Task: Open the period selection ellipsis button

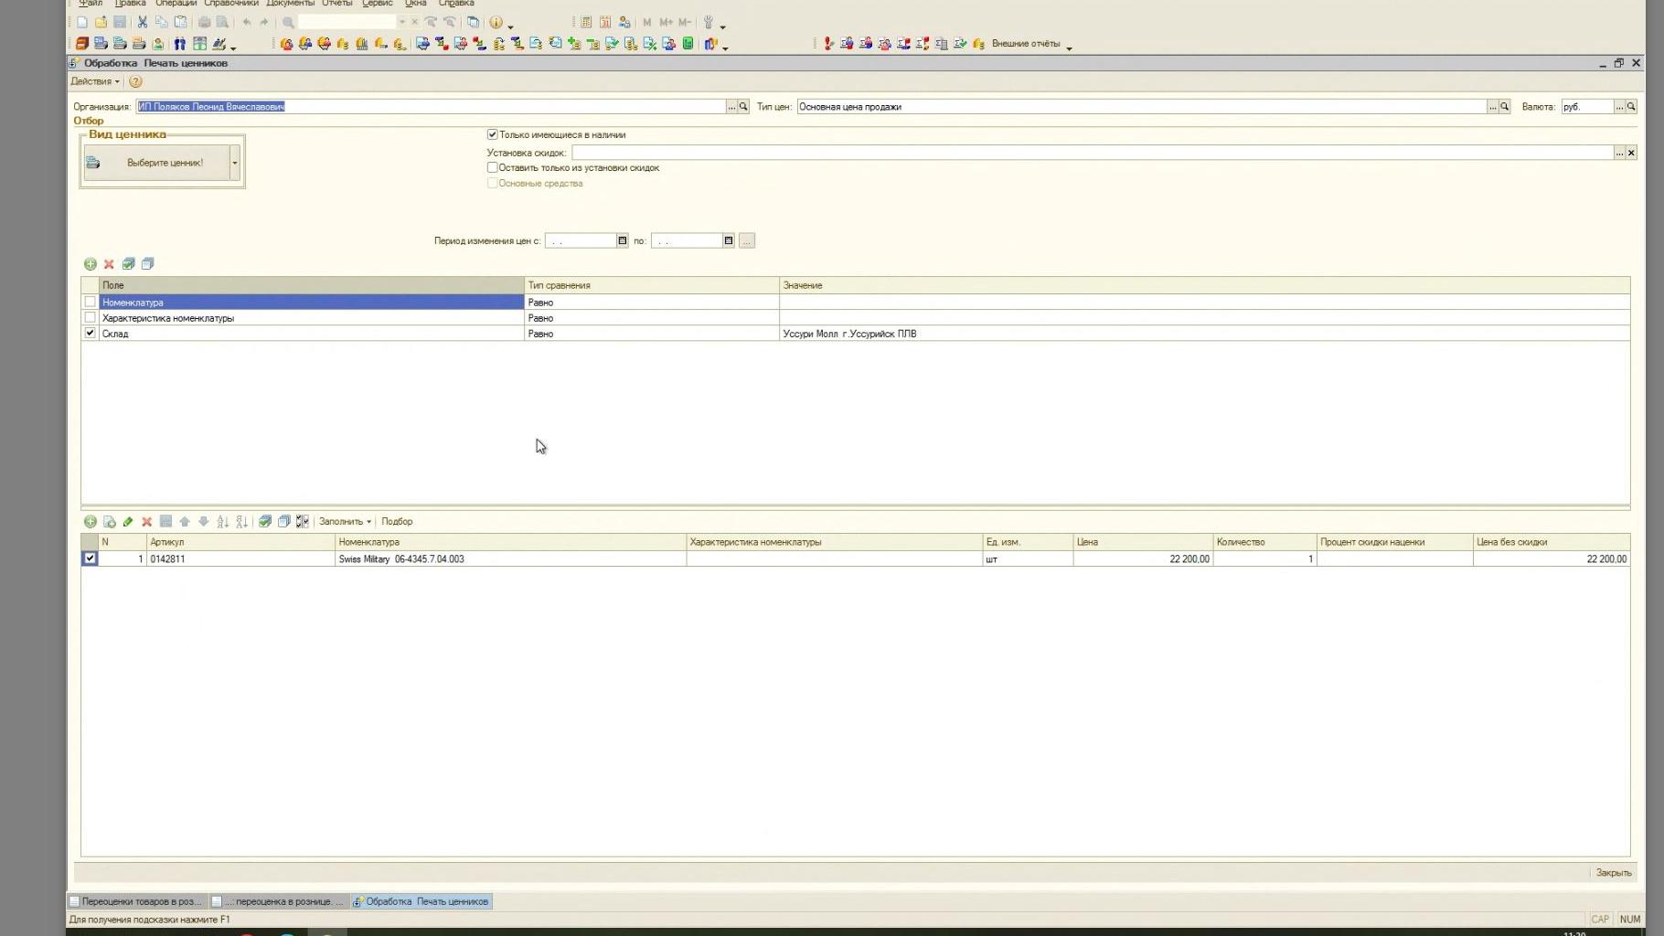Action: tap(747, 241)
